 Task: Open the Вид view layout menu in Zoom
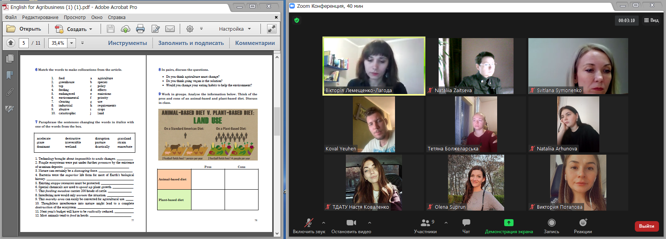click(651, 20)
